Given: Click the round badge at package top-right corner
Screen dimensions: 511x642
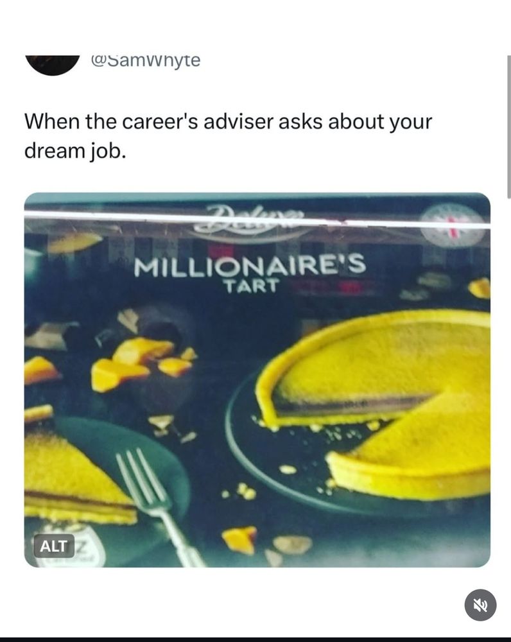Looking at the screenshot, I should point(455,224).
